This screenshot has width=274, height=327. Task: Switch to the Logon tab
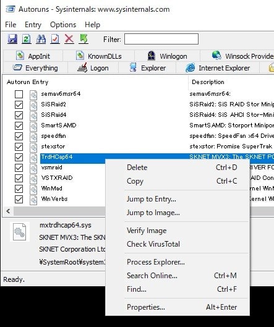point(93,68)
